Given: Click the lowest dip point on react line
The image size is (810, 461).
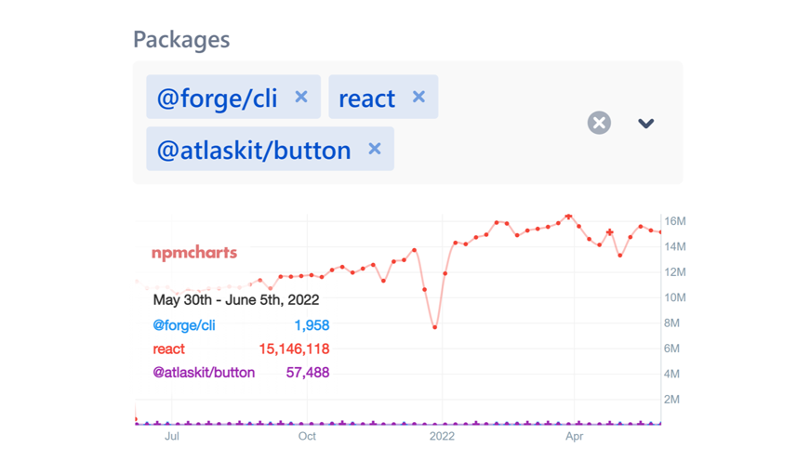Looking at the screenshot, I should tap(434, 327).
